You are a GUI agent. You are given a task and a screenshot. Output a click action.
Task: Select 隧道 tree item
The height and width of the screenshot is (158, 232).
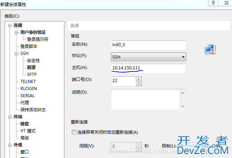(x=31, y=68)
